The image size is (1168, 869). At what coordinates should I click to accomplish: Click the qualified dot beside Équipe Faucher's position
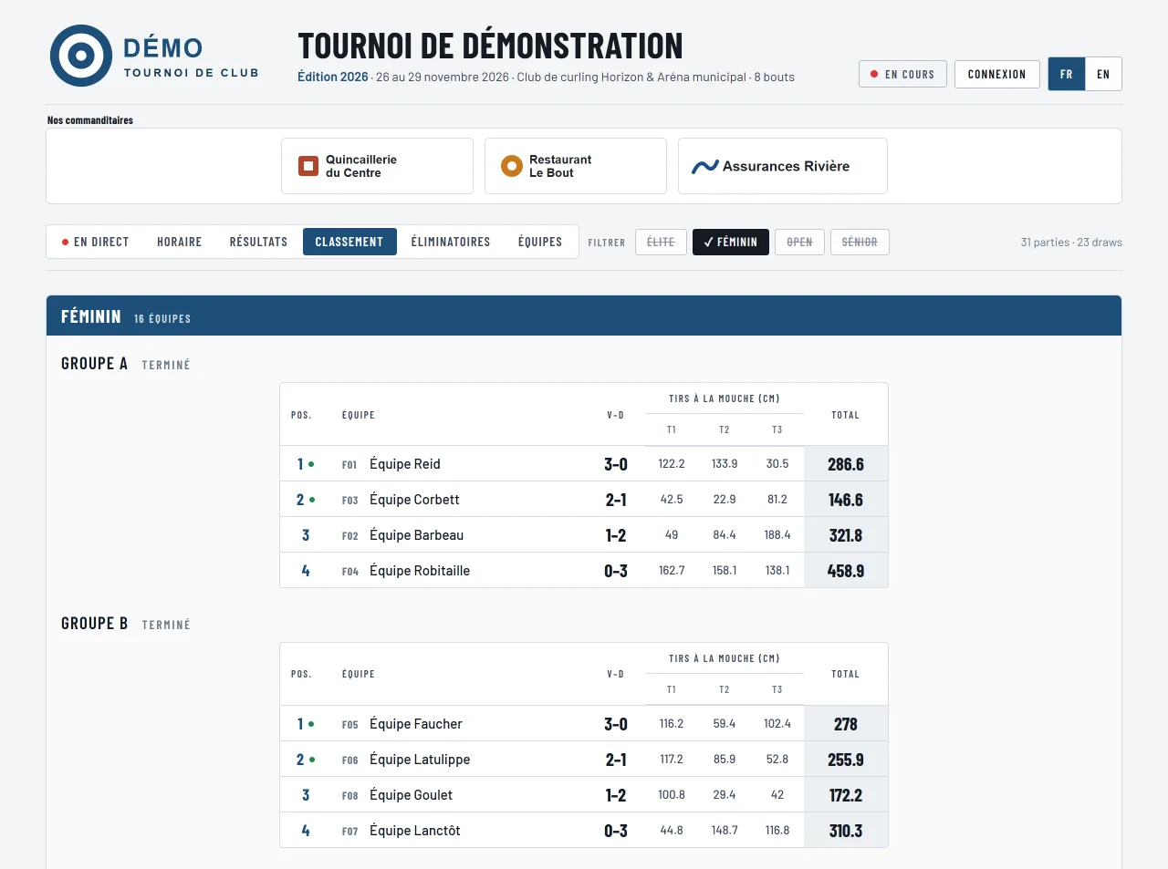pyautogui.click(x=311, y=724)
